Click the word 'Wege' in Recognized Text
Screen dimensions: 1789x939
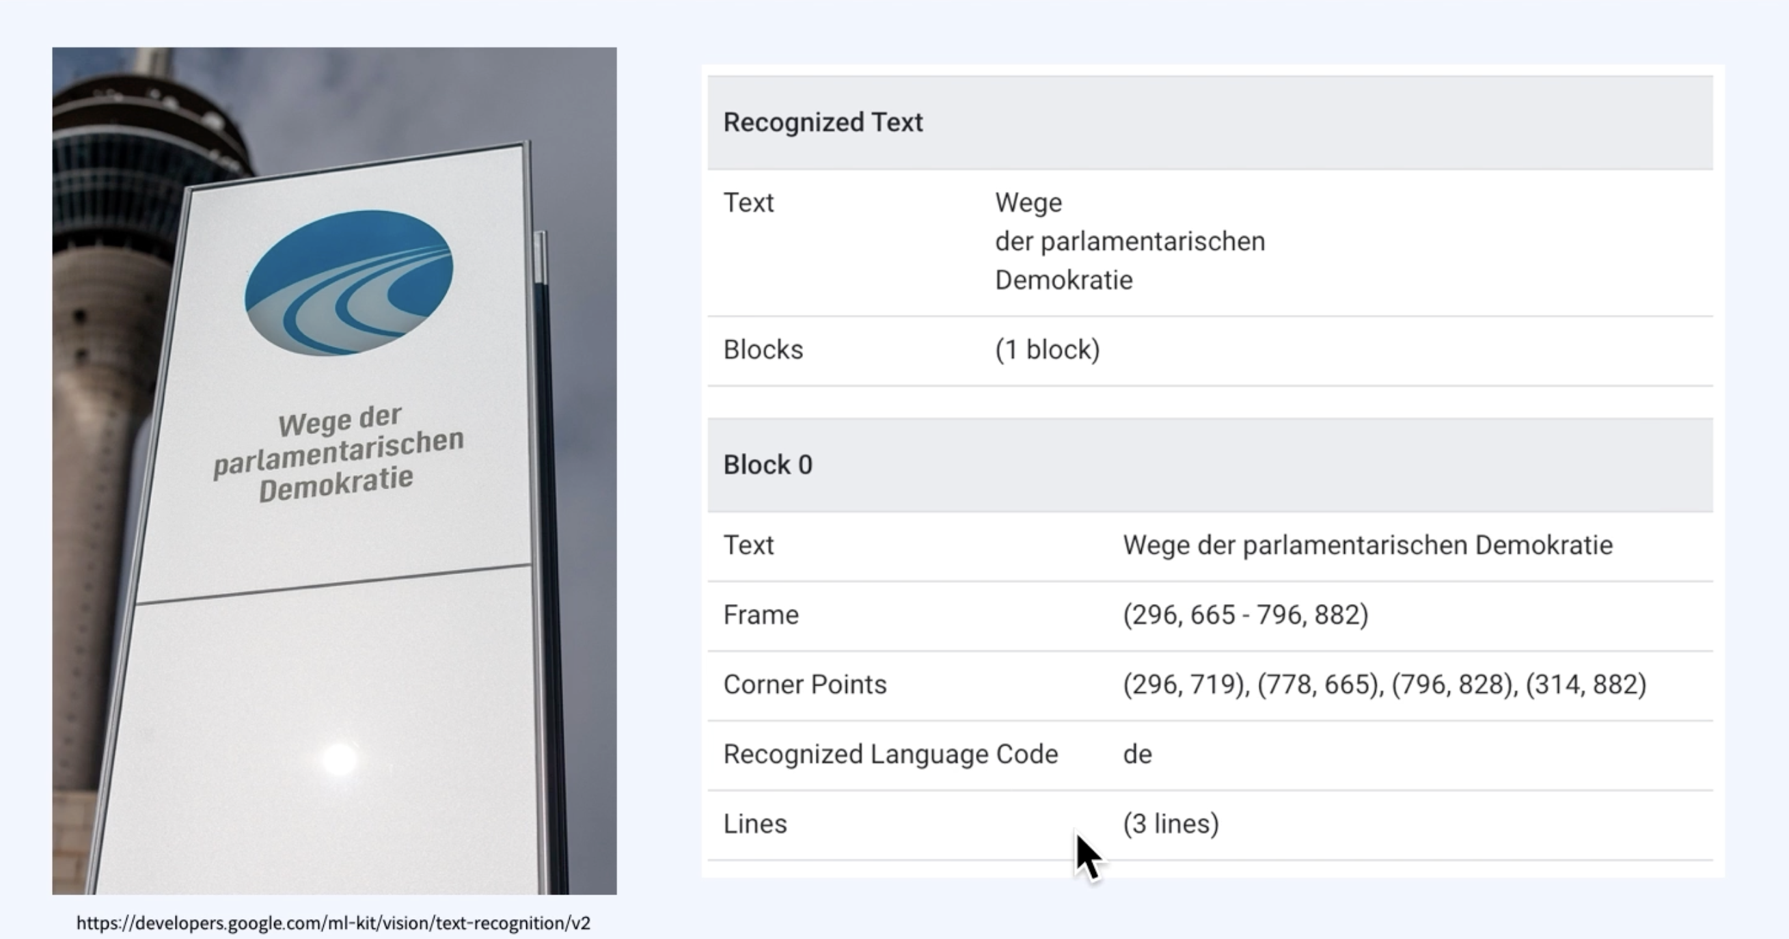click(1028, 203)
